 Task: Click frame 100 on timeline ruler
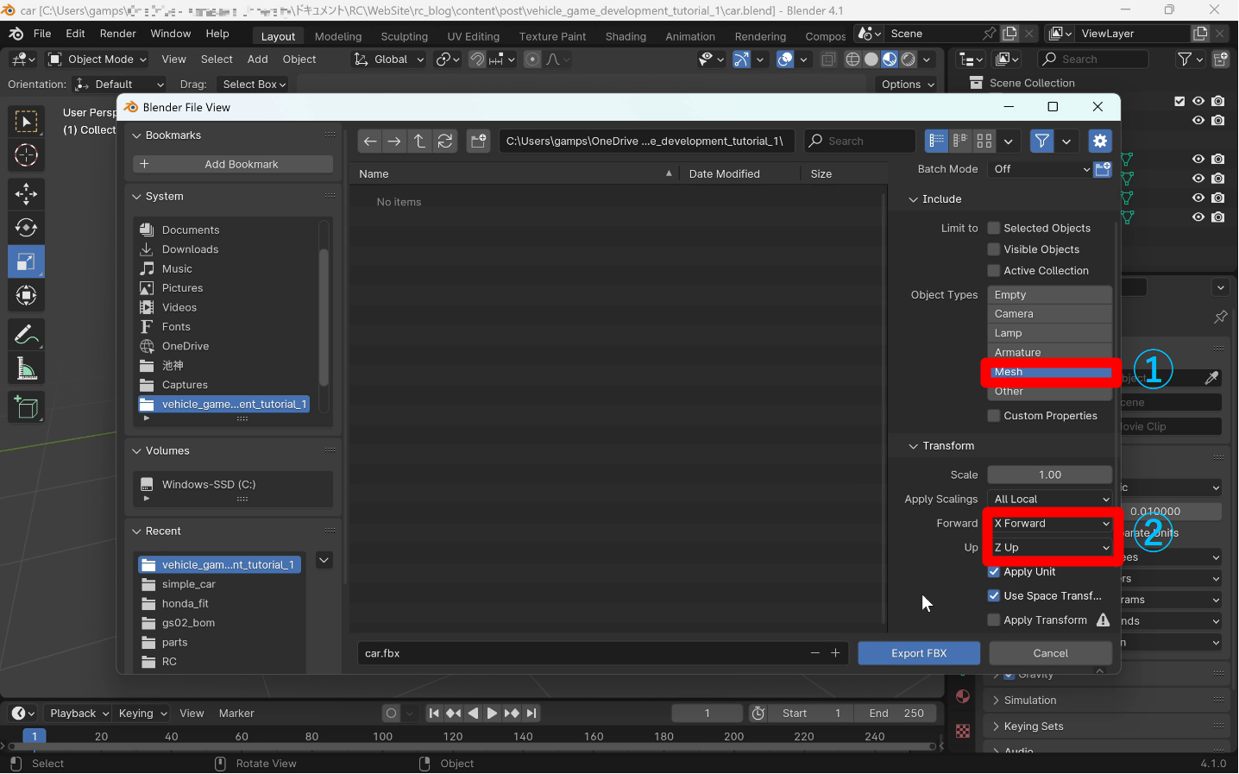click(382, 736)
